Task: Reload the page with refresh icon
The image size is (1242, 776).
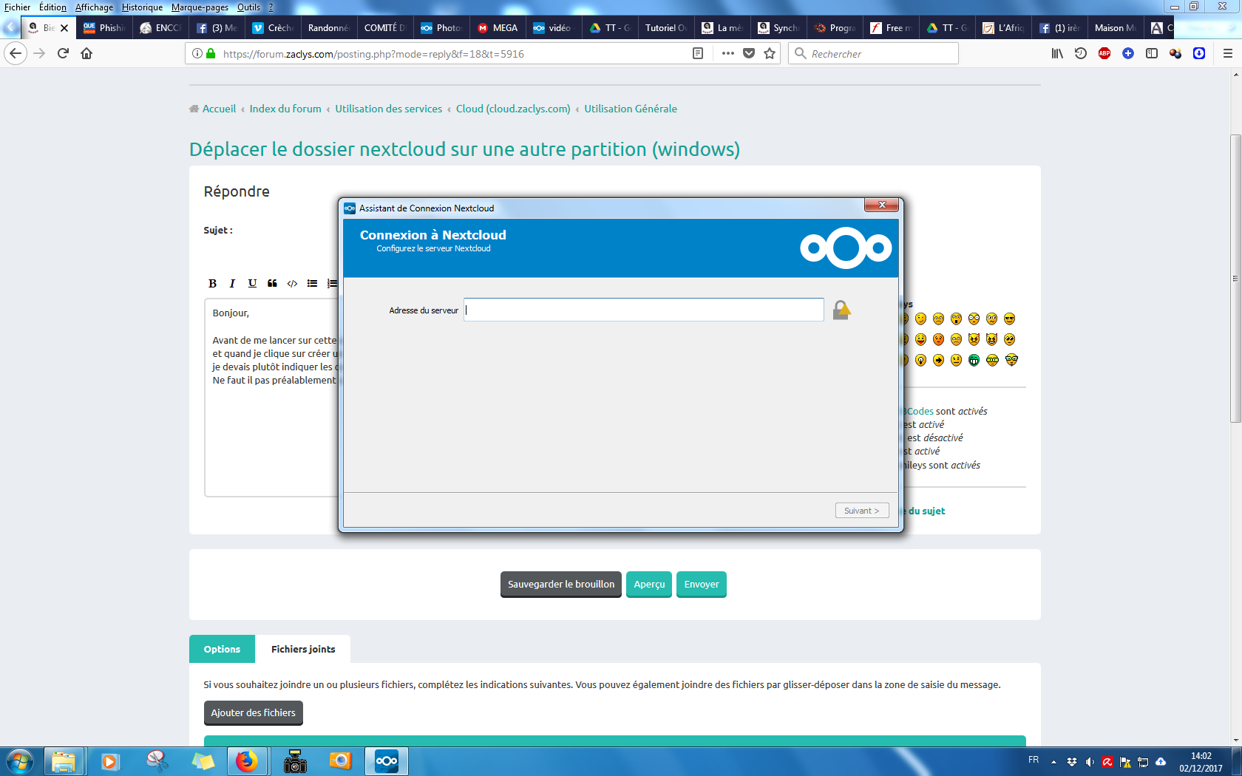Action: coord(63,53)
